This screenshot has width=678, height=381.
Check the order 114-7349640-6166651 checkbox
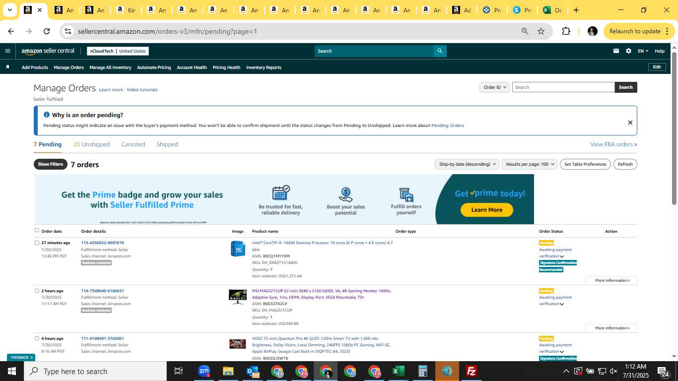pos(37,291)
